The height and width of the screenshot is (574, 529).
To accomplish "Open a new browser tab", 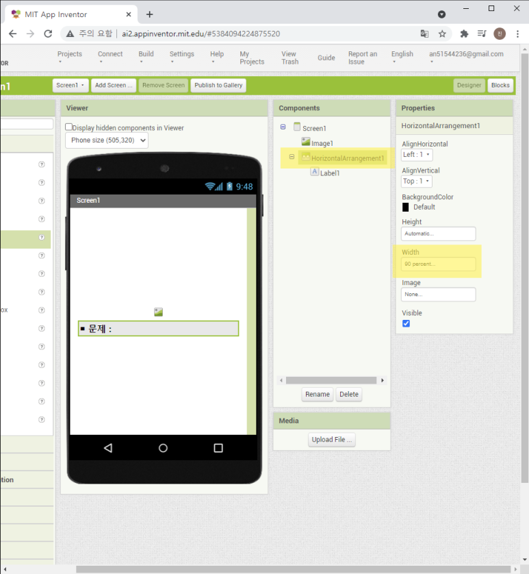I will pyautogui.click(x=150, y=14).
